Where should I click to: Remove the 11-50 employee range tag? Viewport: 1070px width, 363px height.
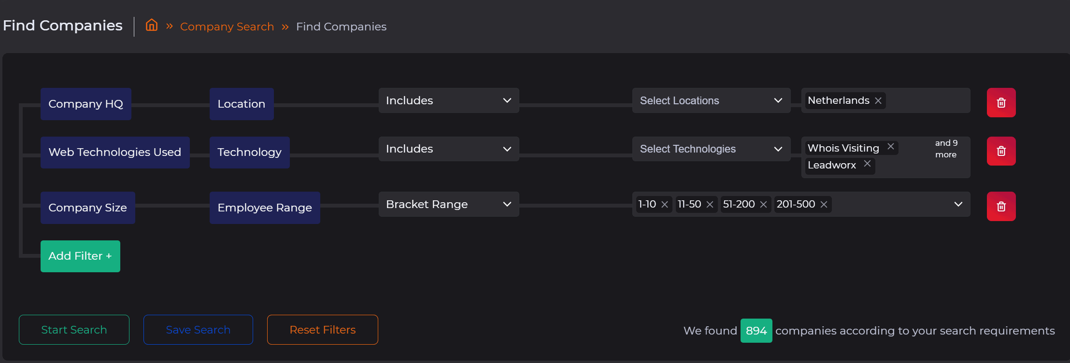point(710,205)
